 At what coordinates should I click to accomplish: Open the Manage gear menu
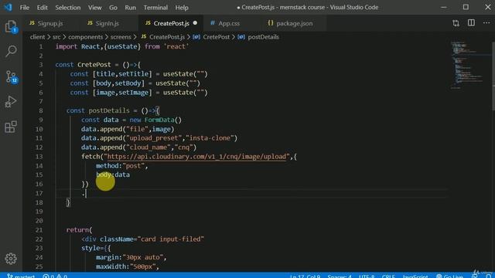pyautogui.click(x=11, y=259)
